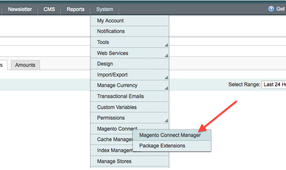
Task: Switch to the Amounts tab
Action: tap(25, 65)
